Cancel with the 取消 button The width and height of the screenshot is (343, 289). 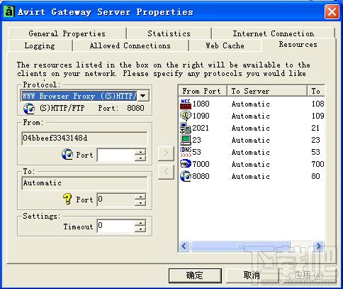[252, 276]
